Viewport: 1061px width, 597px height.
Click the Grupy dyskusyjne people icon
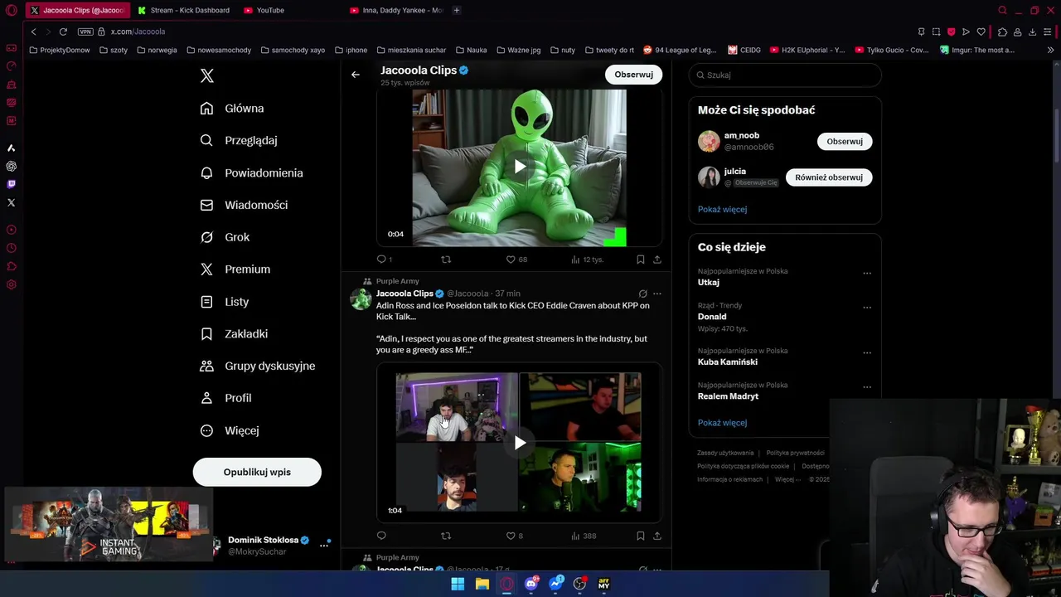(207, 366)
